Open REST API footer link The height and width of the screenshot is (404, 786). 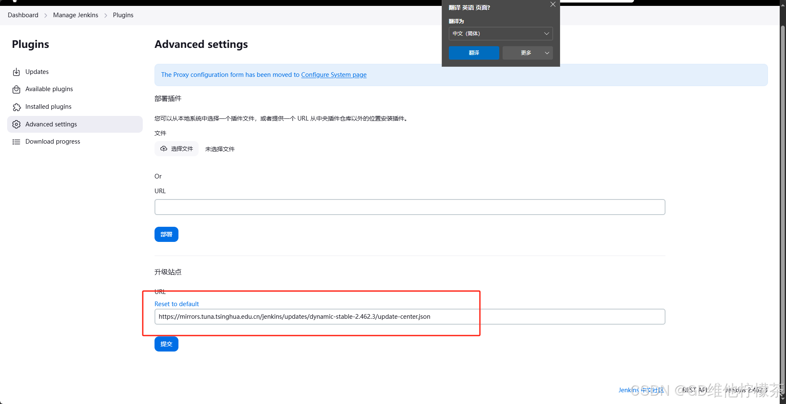pos(694,390)
